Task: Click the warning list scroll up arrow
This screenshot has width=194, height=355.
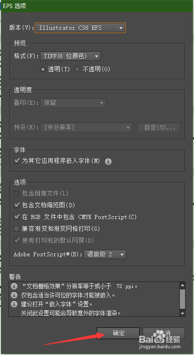Action: coord(183,285)
